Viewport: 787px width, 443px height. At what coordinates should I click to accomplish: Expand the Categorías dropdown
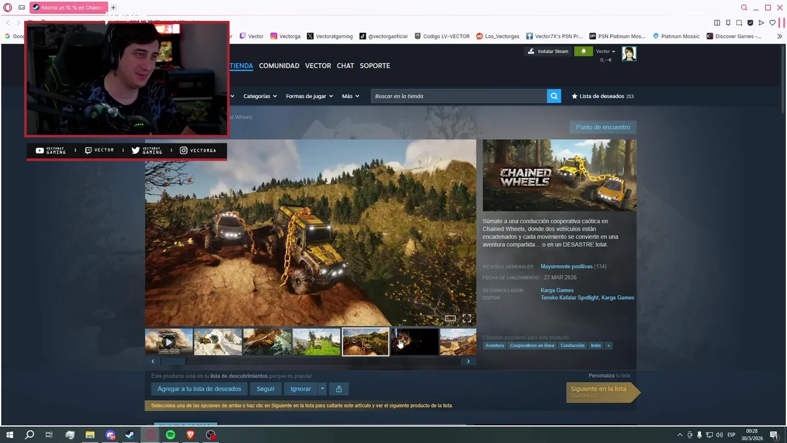(x=259, y=96)
